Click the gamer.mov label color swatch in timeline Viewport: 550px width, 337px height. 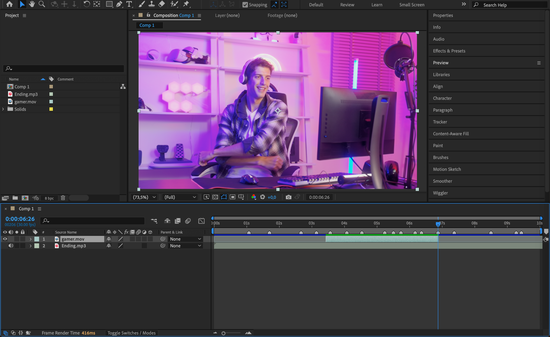[x=37, y=239]
